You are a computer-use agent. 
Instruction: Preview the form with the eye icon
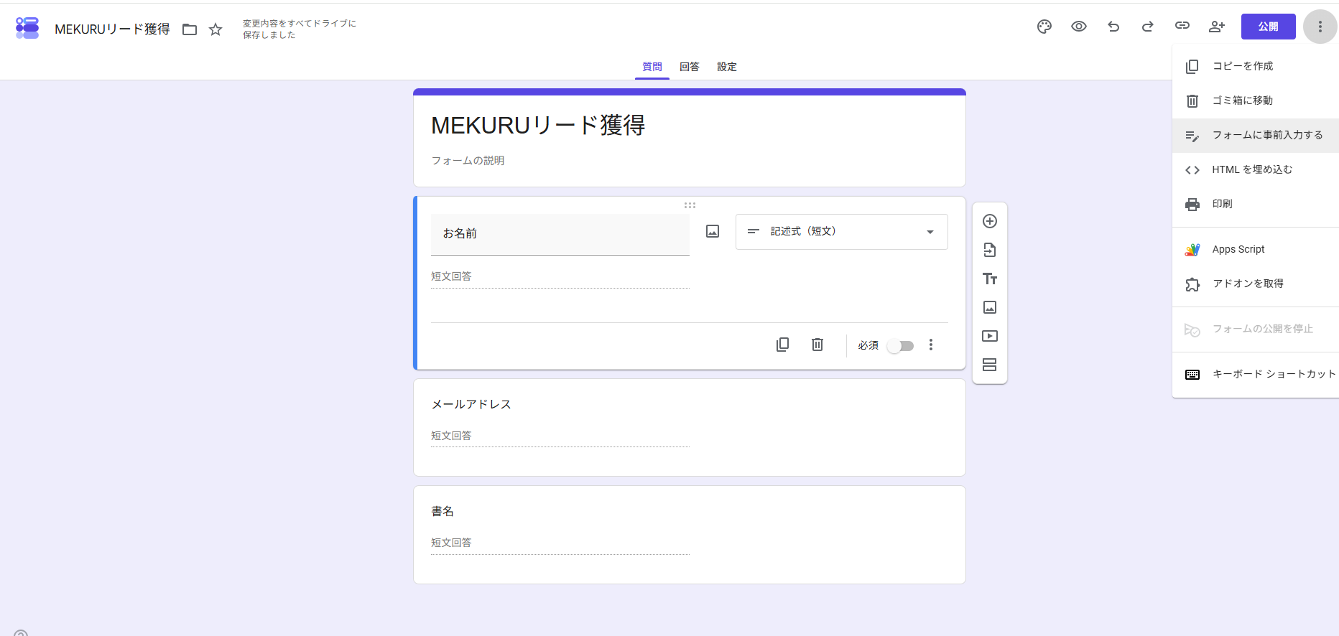point(1079,27)
